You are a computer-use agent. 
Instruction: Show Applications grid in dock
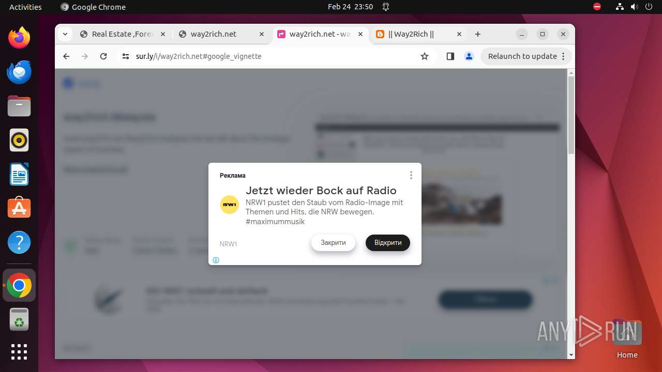tap(19, 352)
